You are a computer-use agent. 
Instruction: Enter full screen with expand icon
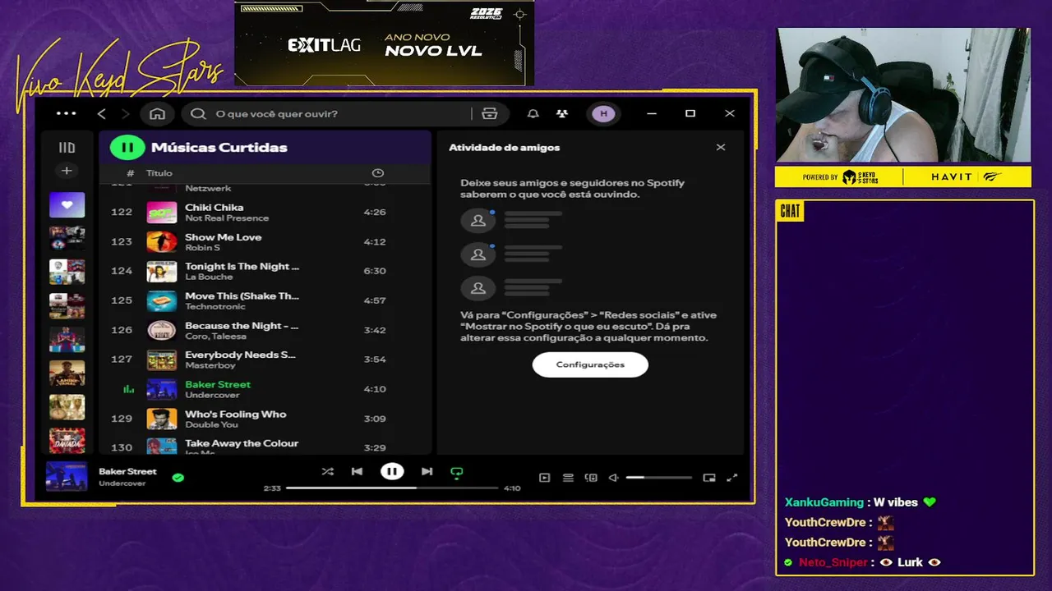(x=732, y=478)
